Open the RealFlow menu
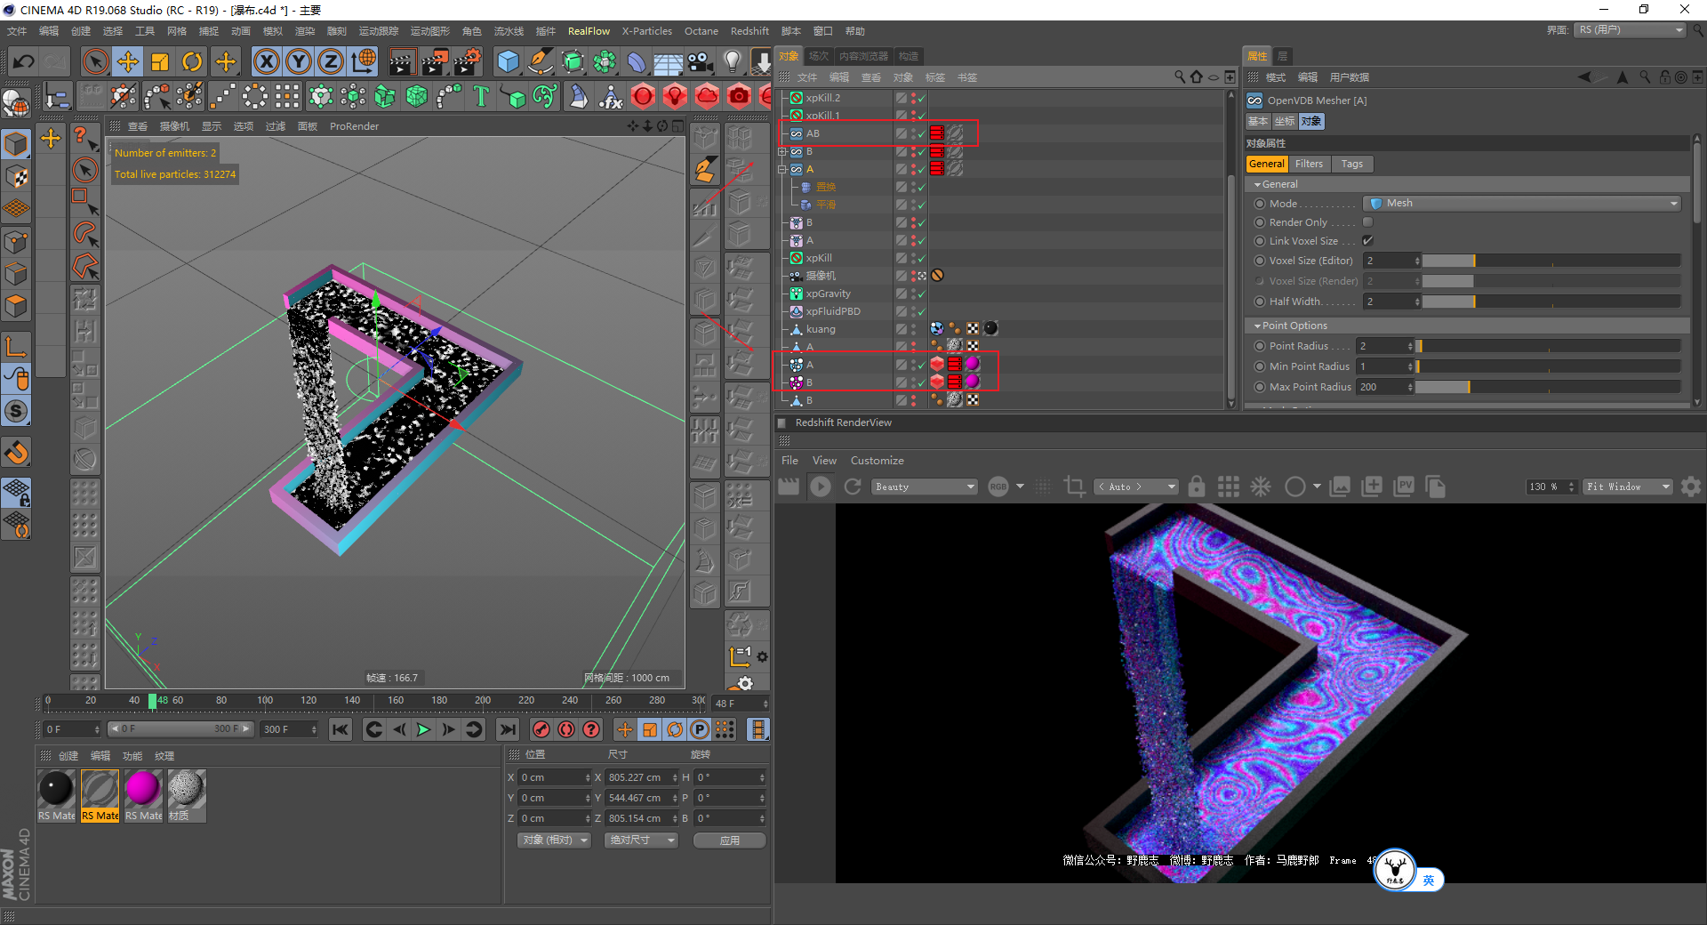Viewport: 1707px width, 925px height. click(x=589, y=31)
